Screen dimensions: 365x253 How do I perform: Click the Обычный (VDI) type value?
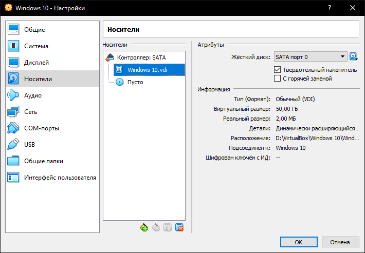coord(295,99)
